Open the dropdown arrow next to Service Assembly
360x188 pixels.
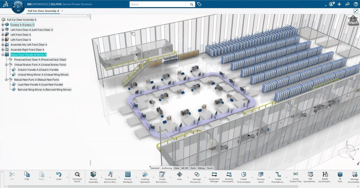pos(102,177)
